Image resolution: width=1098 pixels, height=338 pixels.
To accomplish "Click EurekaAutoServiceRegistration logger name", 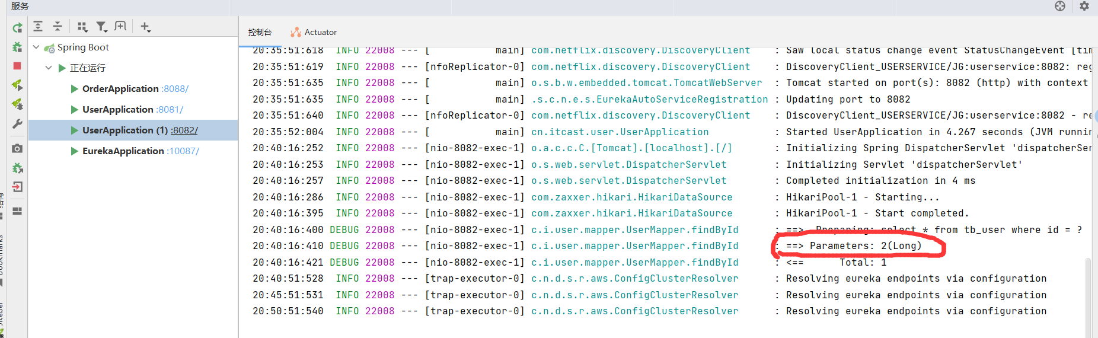I will (649, 99).
